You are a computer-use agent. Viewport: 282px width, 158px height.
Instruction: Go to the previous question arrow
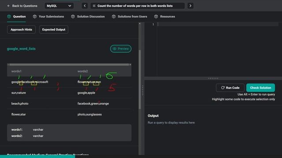coord(85,6)
